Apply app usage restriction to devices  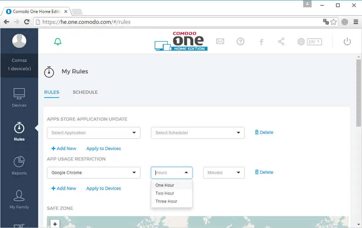point(104,188)
